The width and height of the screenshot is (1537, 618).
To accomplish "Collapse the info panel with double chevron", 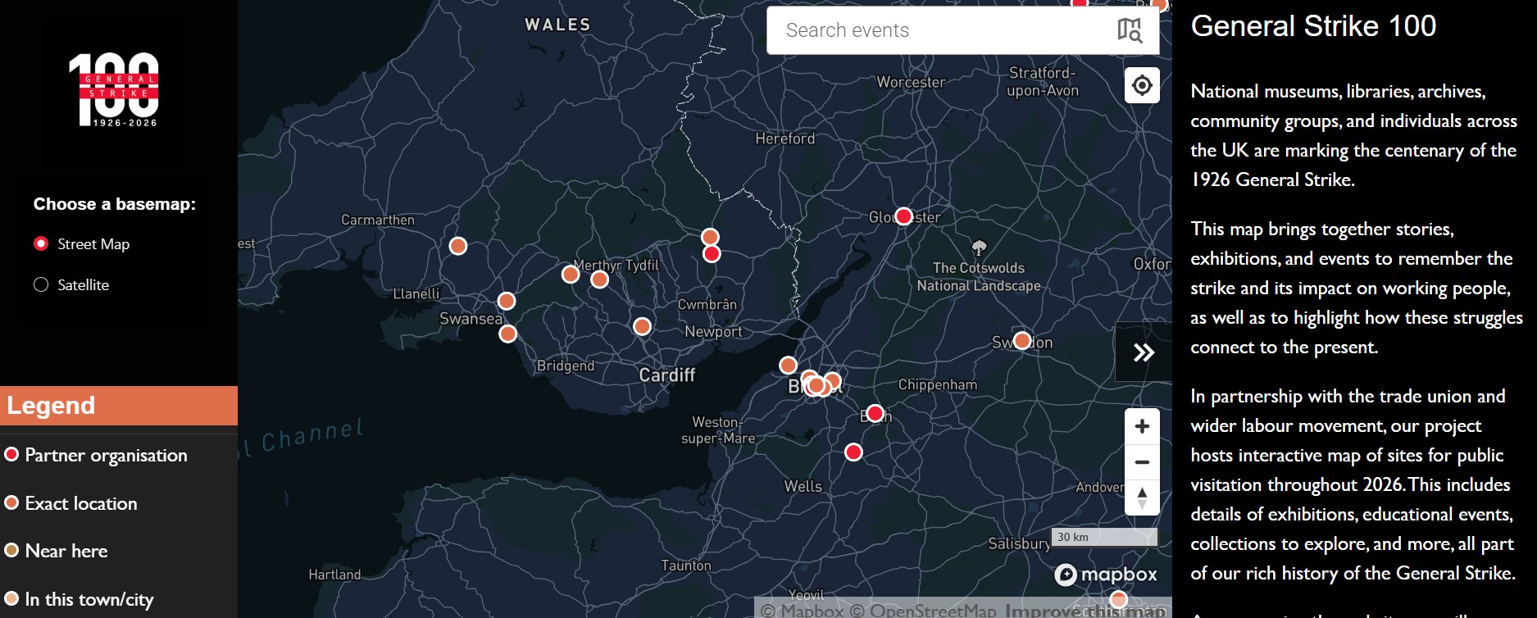I will [1144, 352].
